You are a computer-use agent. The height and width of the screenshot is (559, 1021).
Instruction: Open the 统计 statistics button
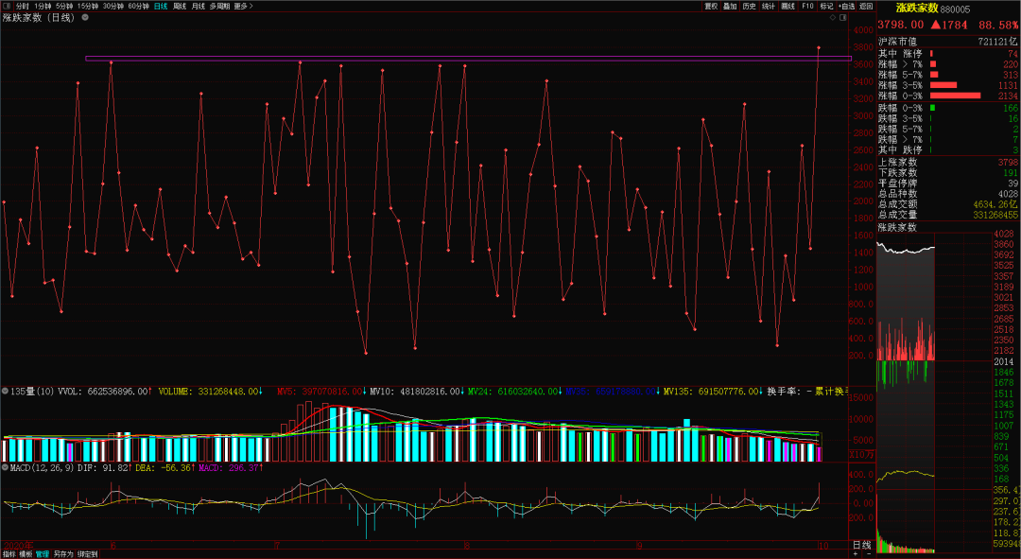tap(769, 6)
